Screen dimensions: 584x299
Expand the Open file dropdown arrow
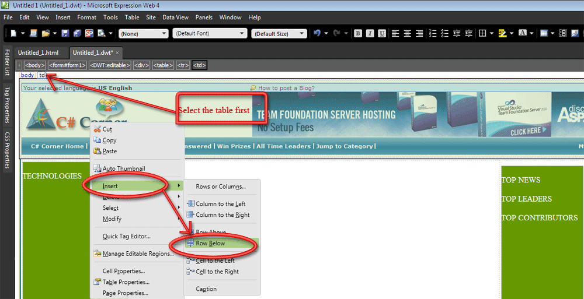[55, 33]
